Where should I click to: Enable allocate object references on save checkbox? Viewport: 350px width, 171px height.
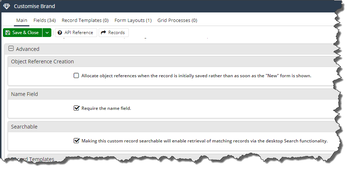(76, 76)
